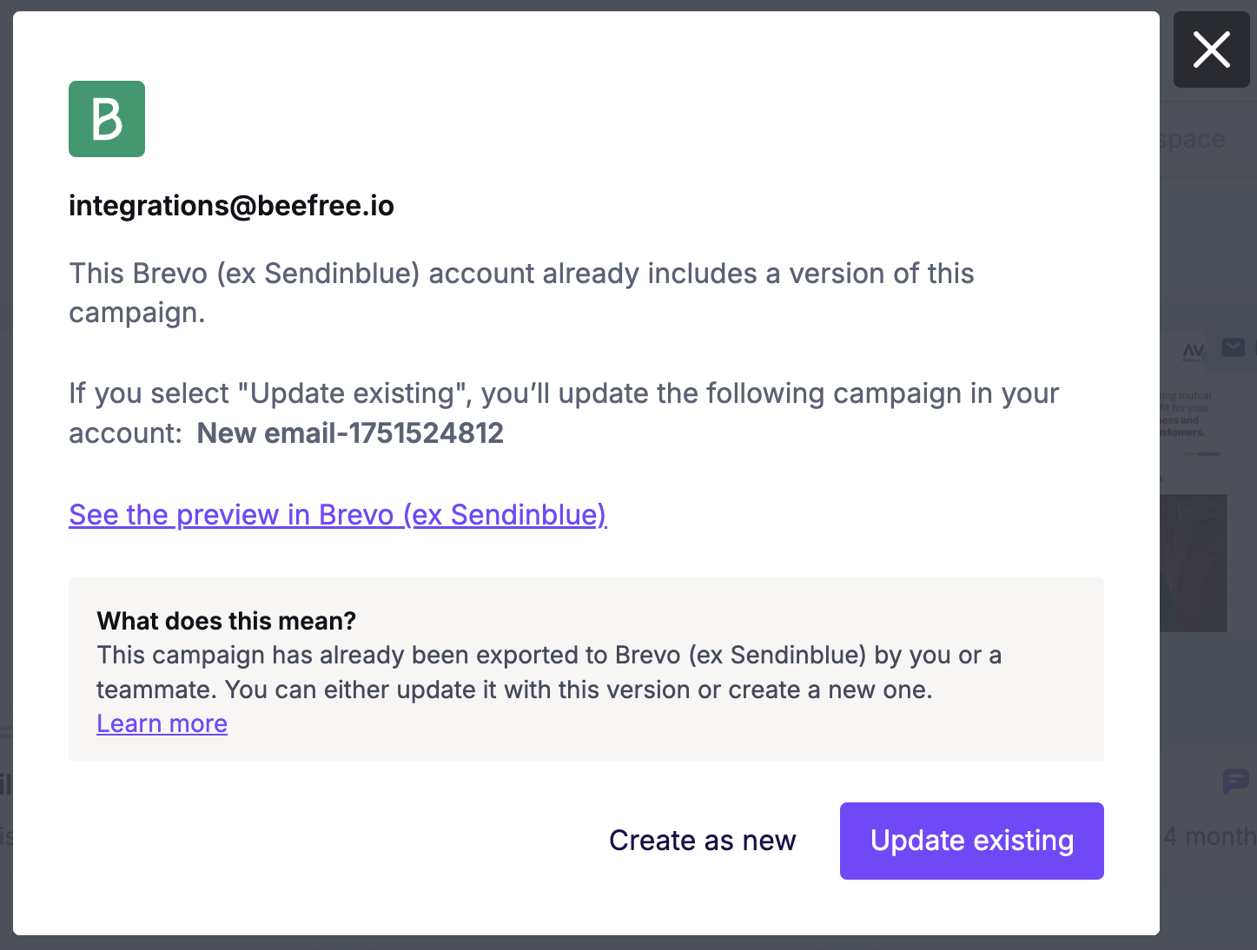The height and width of the screenshot is (950, 1257).
Task: Close the dialog with the X button
Action: click(1211, 49)
